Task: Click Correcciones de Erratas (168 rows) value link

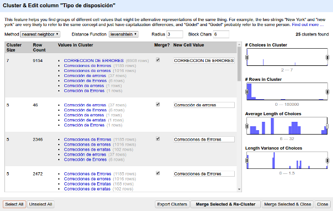Action: tap(88, 184)
